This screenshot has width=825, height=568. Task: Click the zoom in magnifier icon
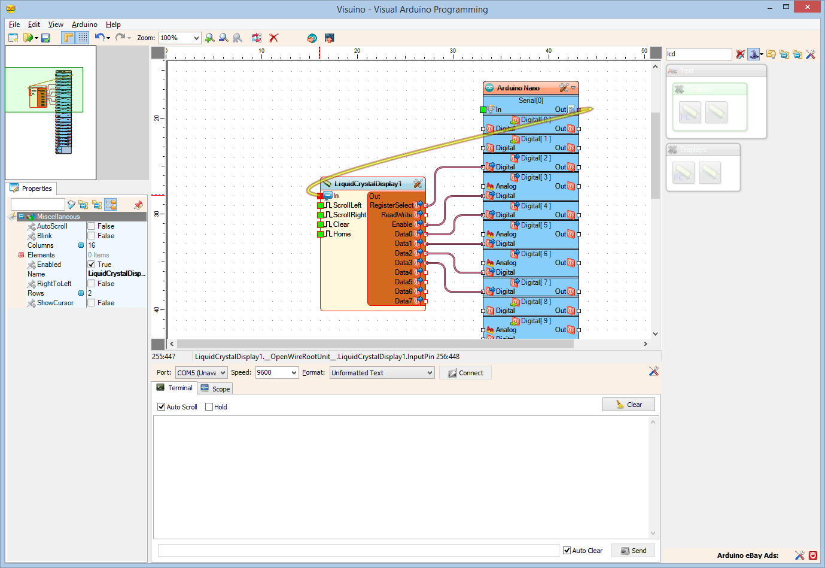click(x=209, y=38)
